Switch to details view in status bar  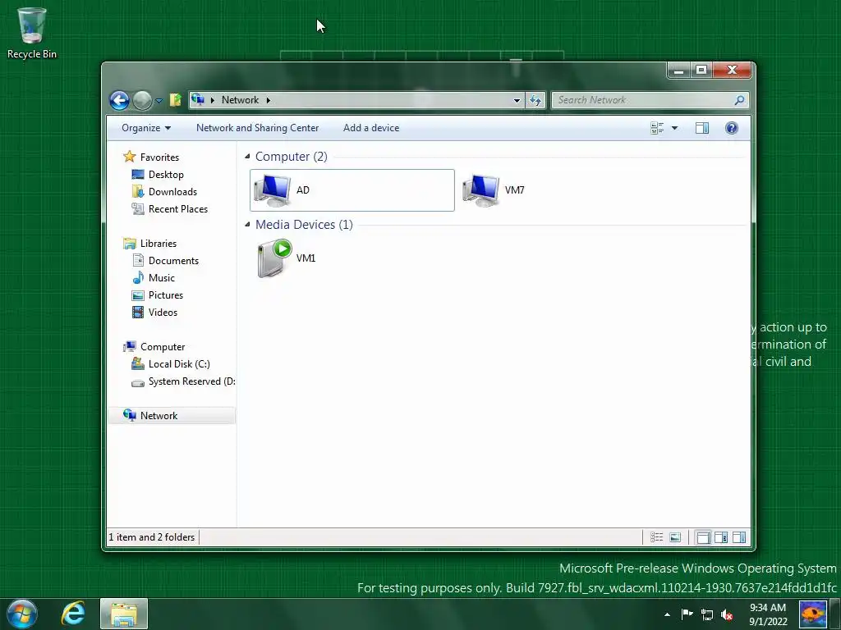(656, 537)
